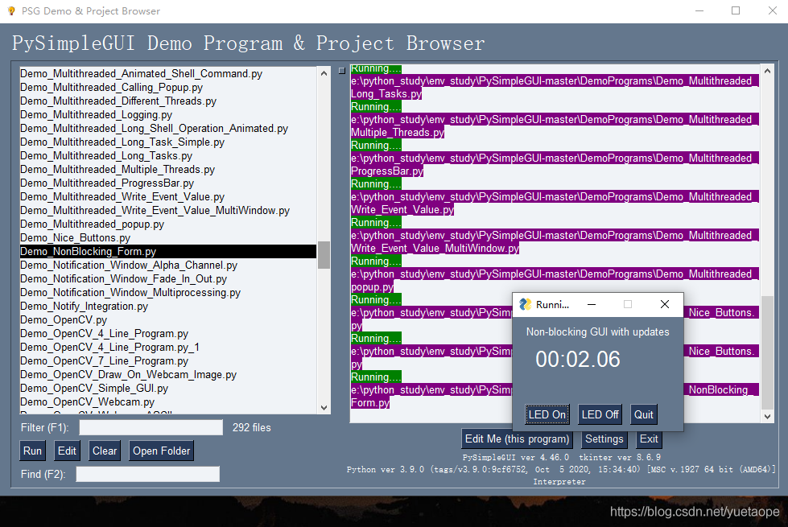Click output path ending MultiWindow.py
788x527 pixels.
(555, 242)
